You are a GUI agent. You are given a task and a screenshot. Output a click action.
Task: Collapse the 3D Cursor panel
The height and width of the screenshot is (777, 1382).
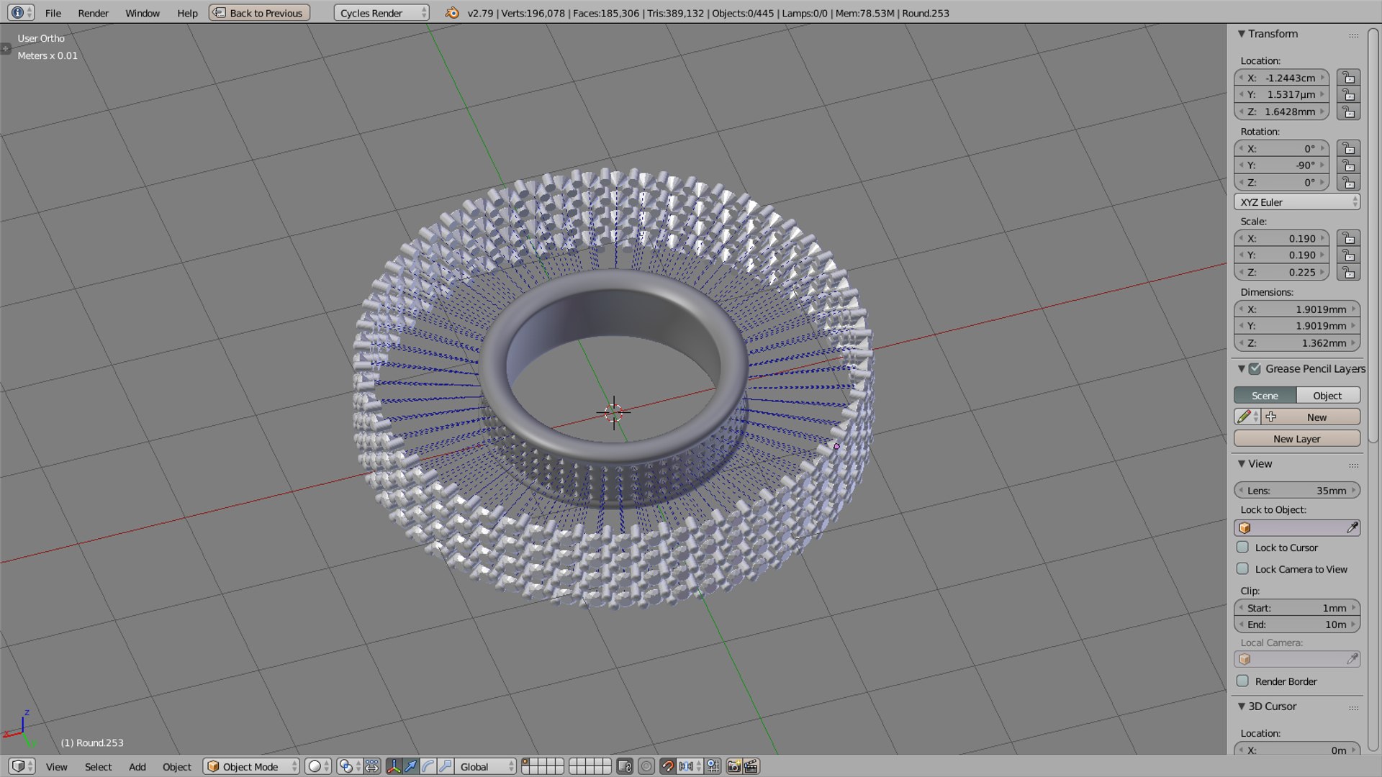[x=1242, y=706]
